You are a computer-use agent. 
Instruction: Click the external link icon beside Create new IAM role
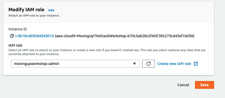(x=196, y=64)
